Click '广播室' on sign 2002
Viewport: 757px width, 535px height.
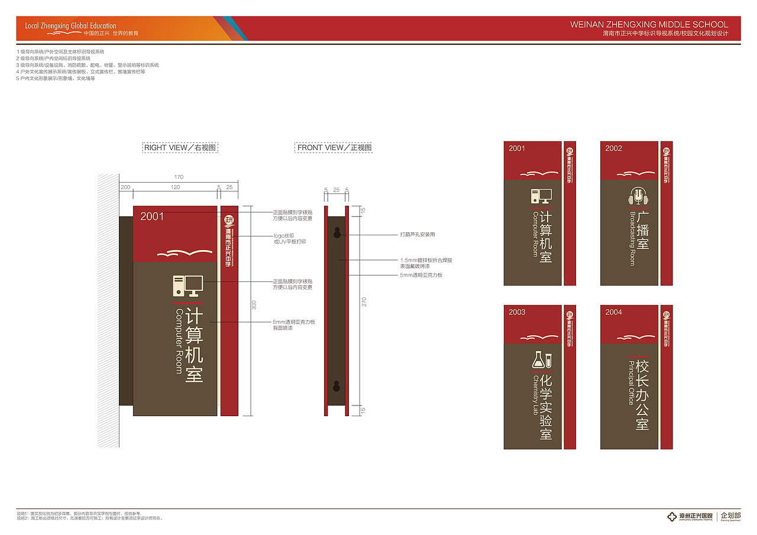[643, 231]
